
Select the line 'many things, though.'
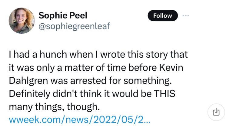tap(54, 107)
